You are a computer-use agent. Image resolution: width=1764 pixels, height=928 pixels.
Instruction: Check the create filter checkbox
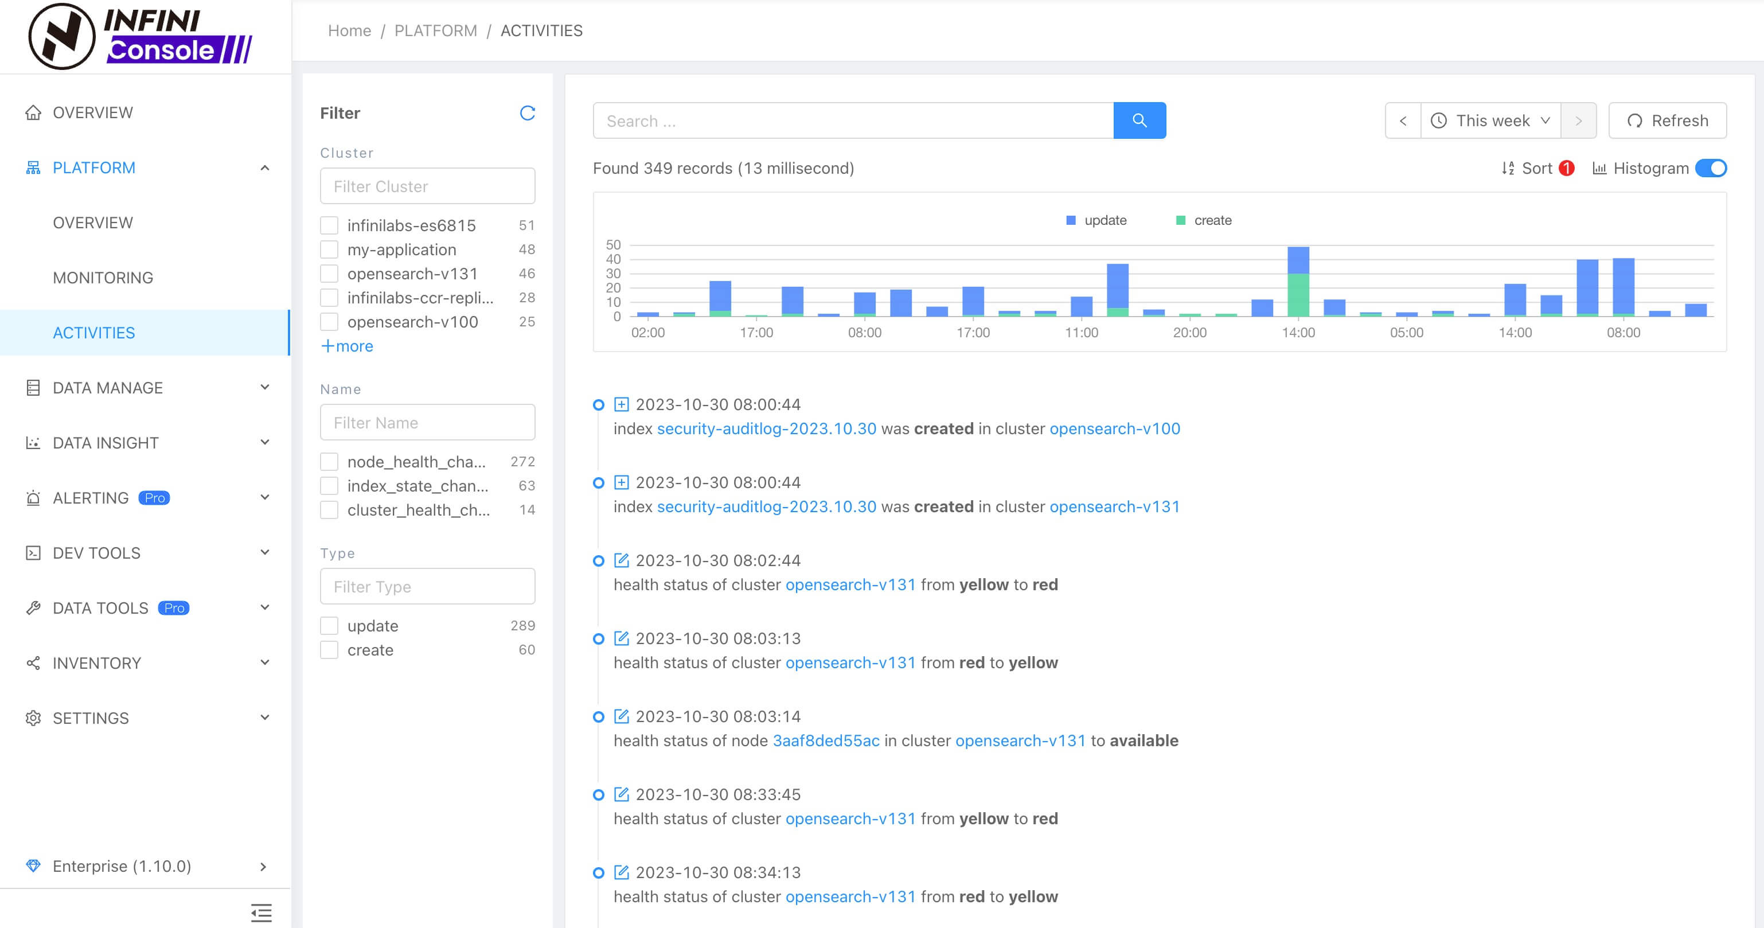pos(330,649)
